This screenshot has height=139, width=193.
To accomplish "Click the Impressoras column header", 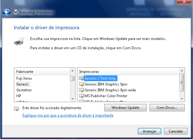I will pyautogui.click(x=128, y=72).
